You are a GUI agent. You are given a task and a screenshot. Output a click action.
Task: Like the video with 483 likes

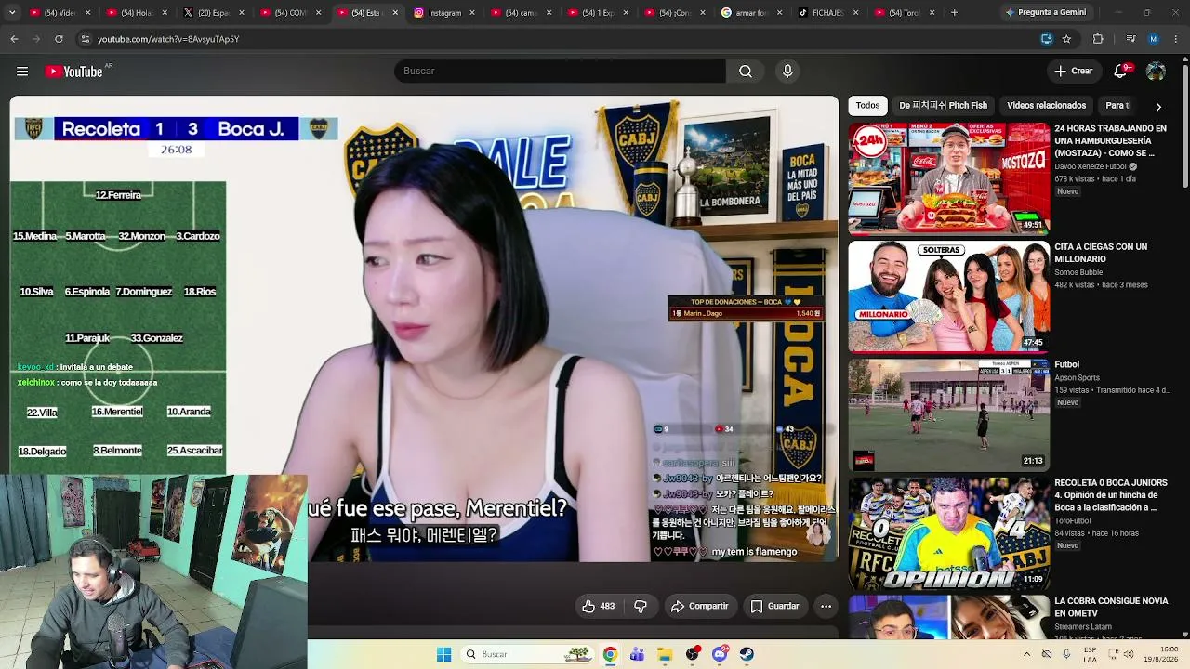tap(598, 606)
